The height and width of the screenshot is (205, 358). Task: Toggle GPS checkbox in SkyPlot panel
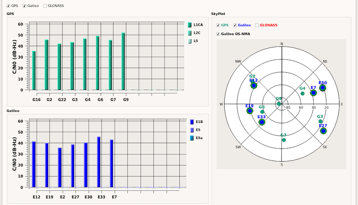[218, 25]
